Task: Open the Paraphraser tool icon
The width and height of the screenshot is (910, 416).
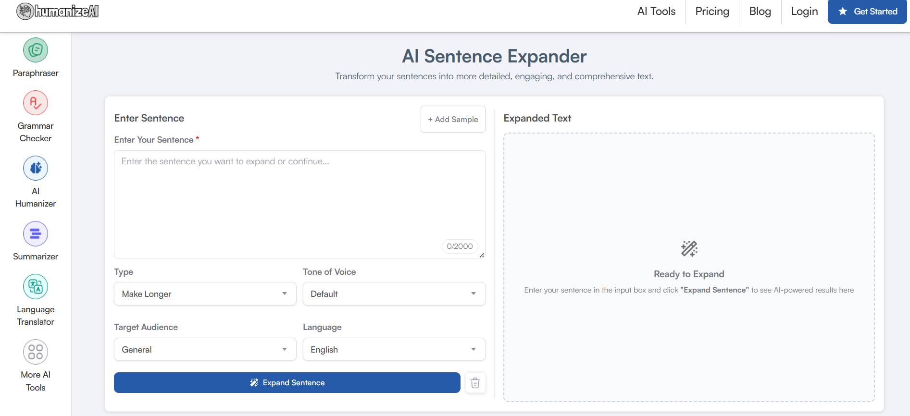Action: (36, 50)
